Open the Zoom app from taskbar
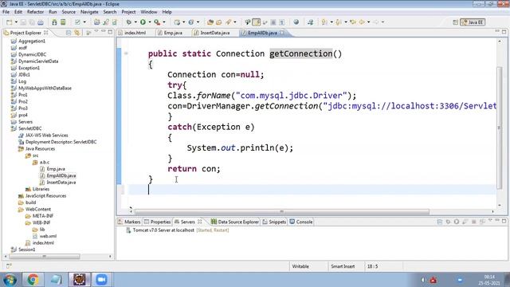This screenshot has width=510, height=287. tap(101, 280)
